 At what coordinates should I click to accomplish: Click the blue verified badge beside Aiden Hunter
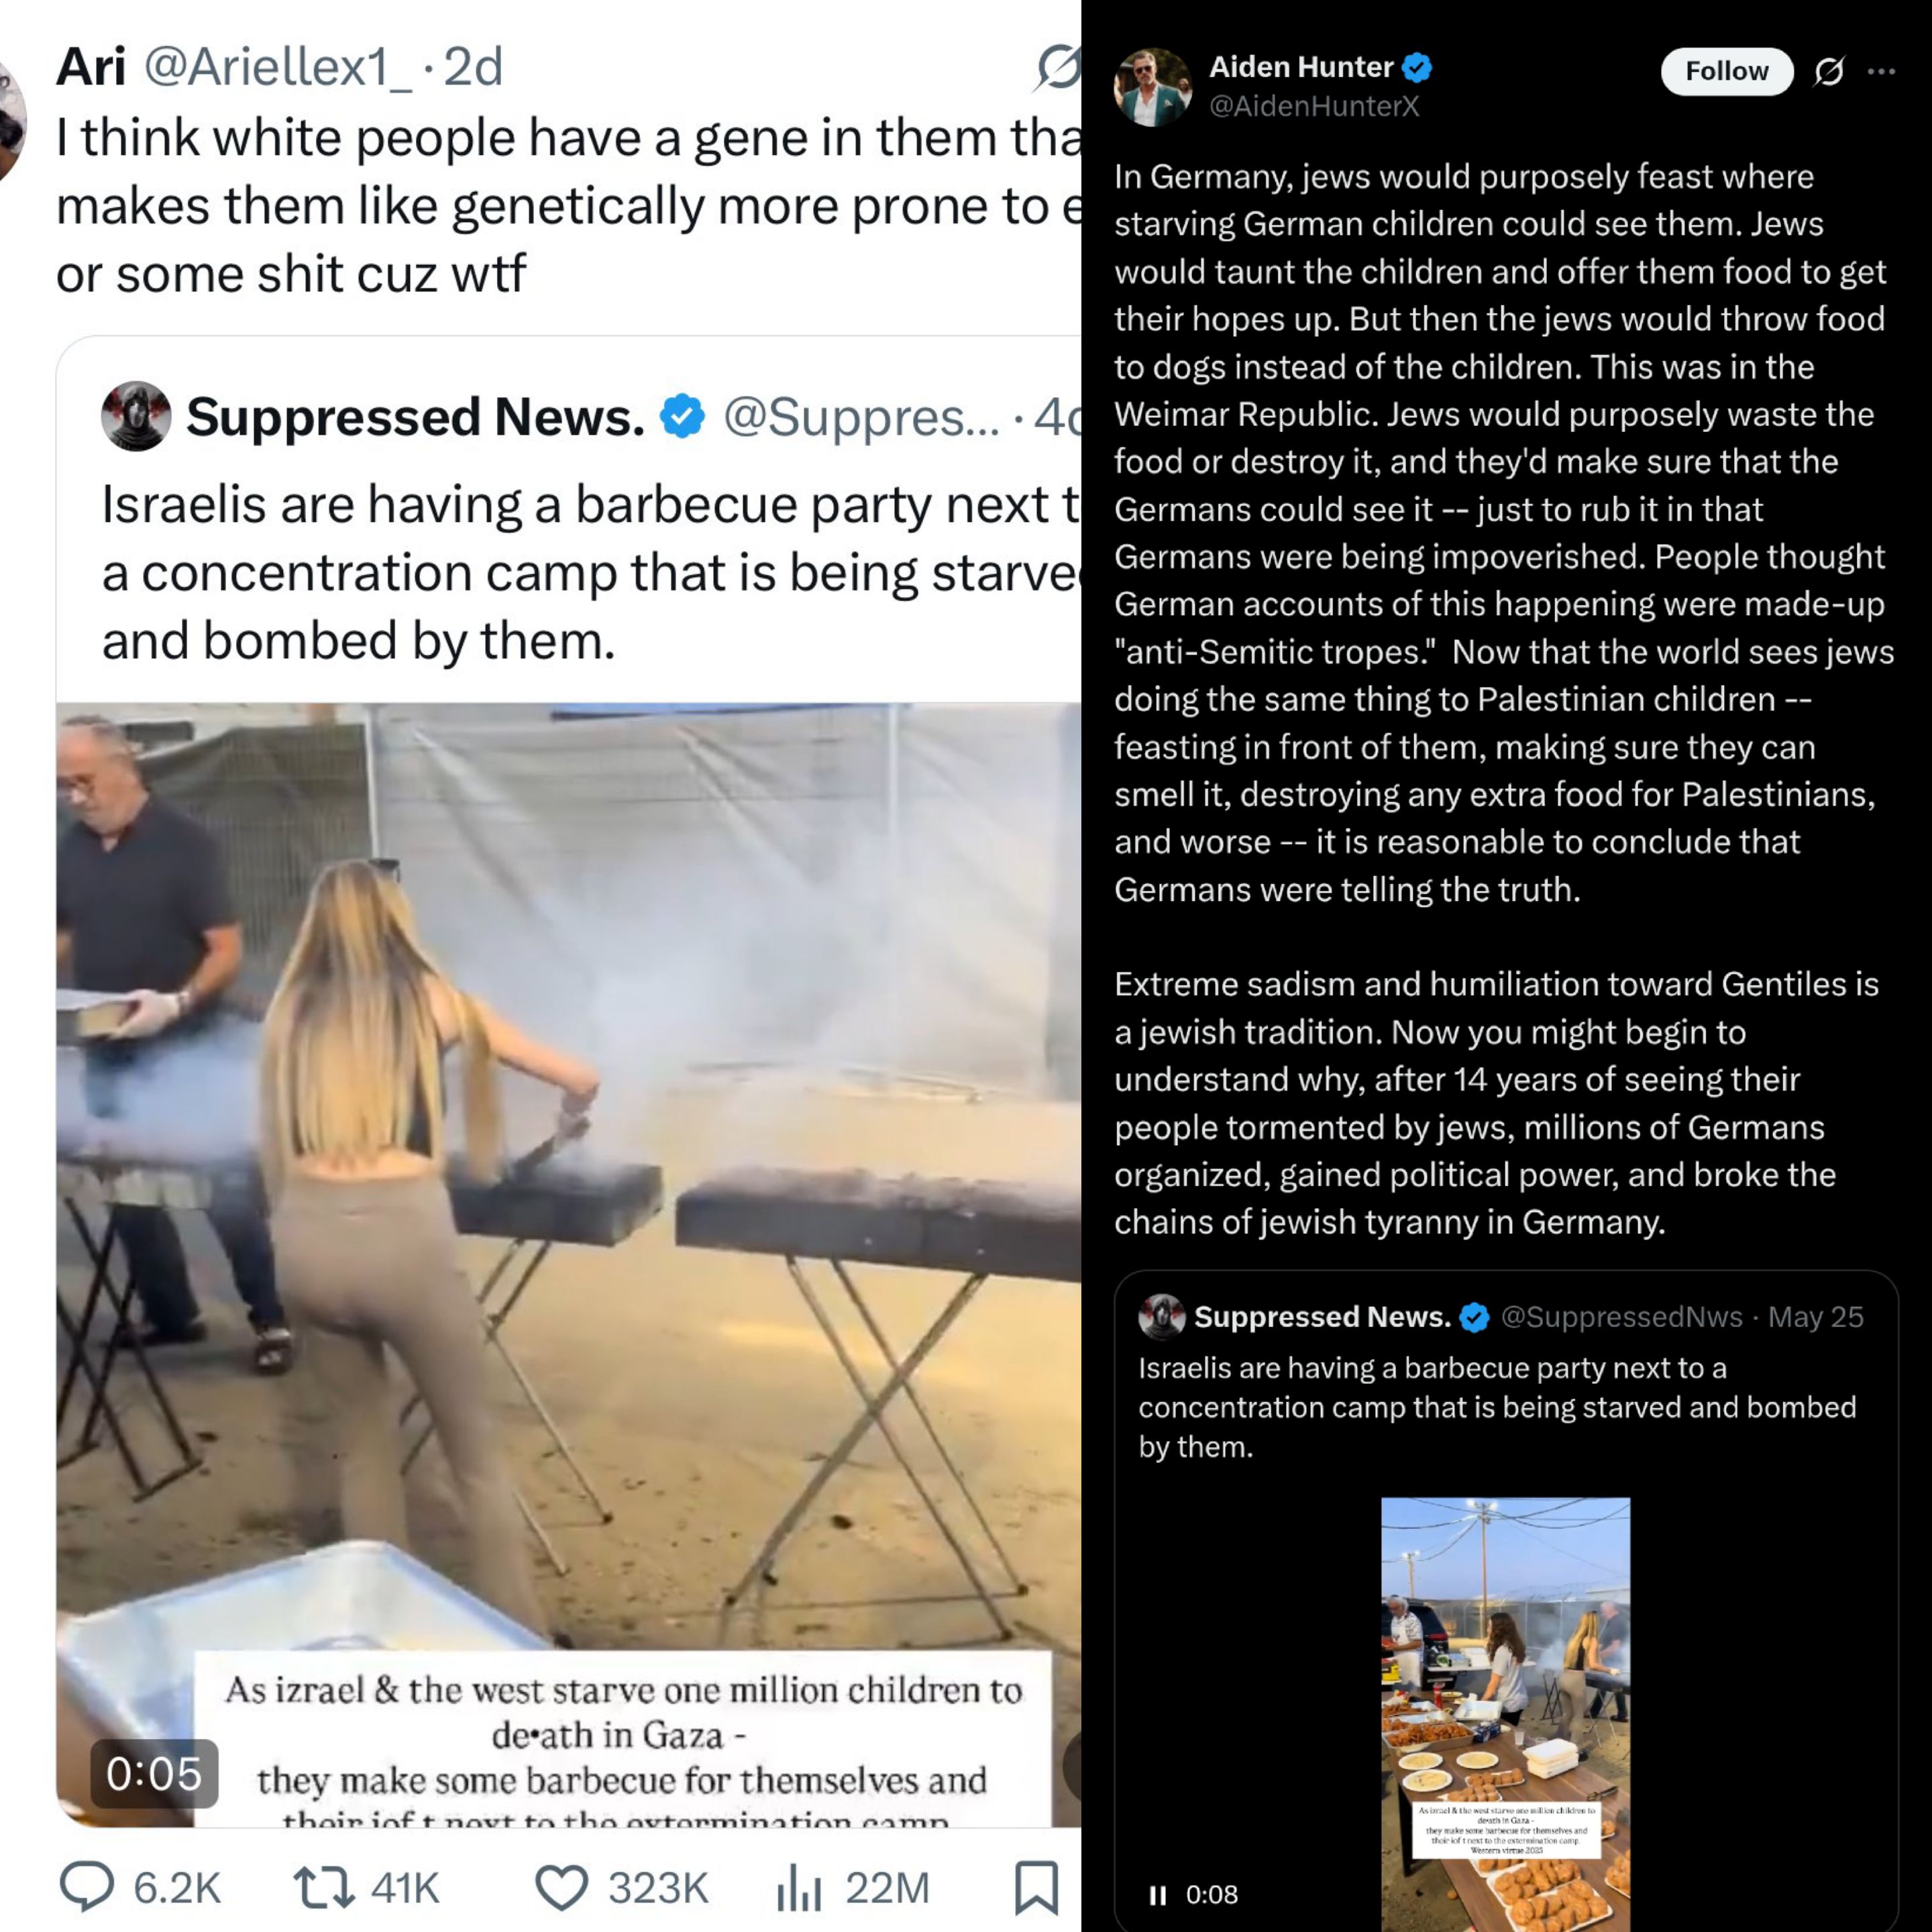click(x=1417, y=67)
